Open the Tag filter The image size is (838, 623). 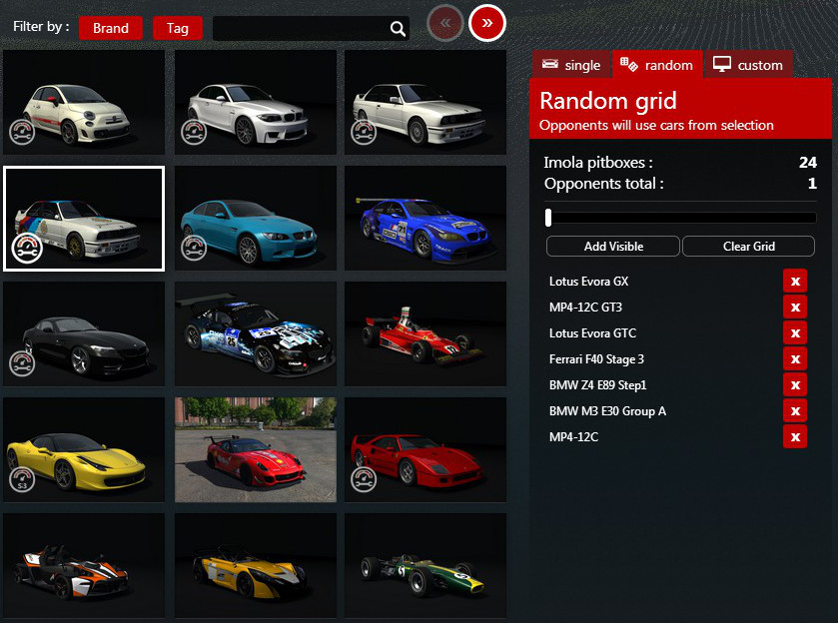click(178, 28)
